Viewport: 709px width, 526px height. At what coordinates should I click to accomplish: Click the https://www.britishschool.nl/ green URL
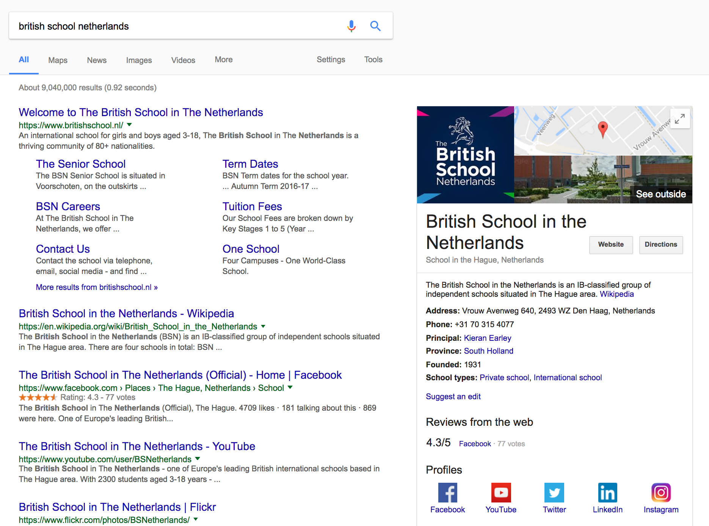pyautogui.click(x=71, y=125)
